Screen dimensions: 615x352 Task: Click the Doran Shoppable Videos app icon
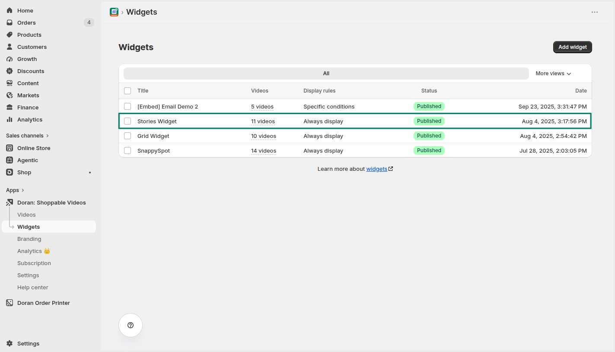(10, 202)
